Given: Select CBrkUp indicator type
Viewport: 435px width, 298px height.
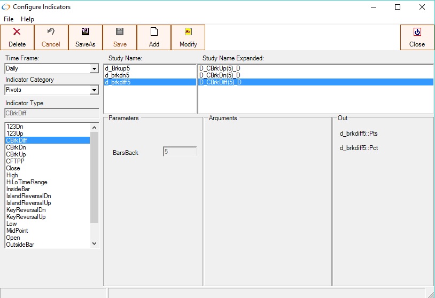Looking at the screenshot, I should (x=16, y=154).
